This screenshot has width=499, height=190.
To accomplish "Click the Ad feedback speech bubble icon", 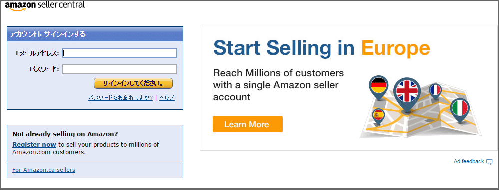I will coord(489,162).
